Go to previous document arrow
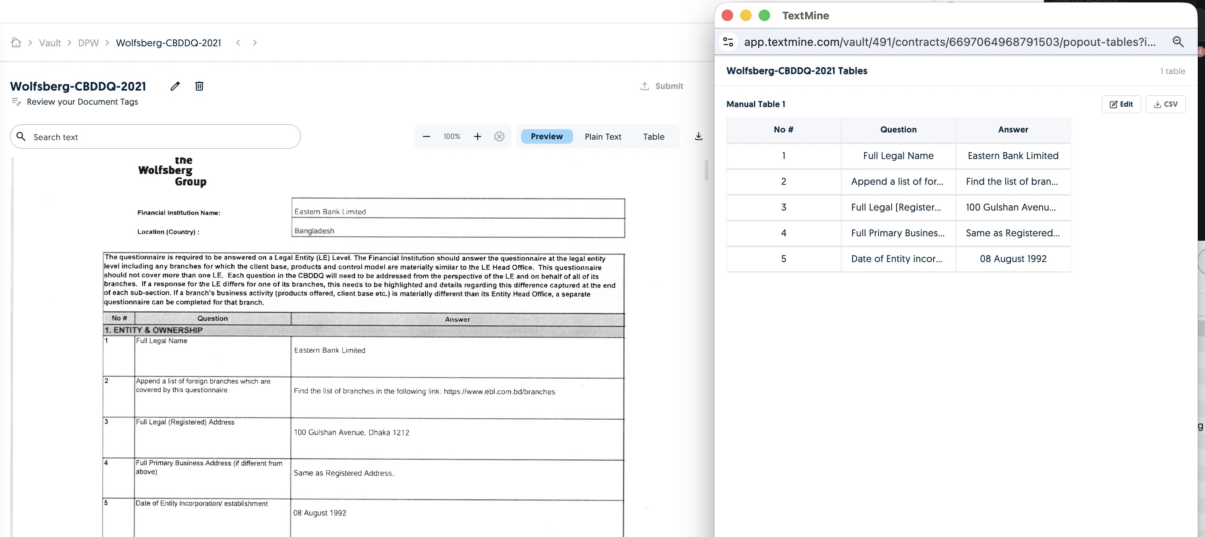The image size is (1205, 537). click(x=238, y=43)
